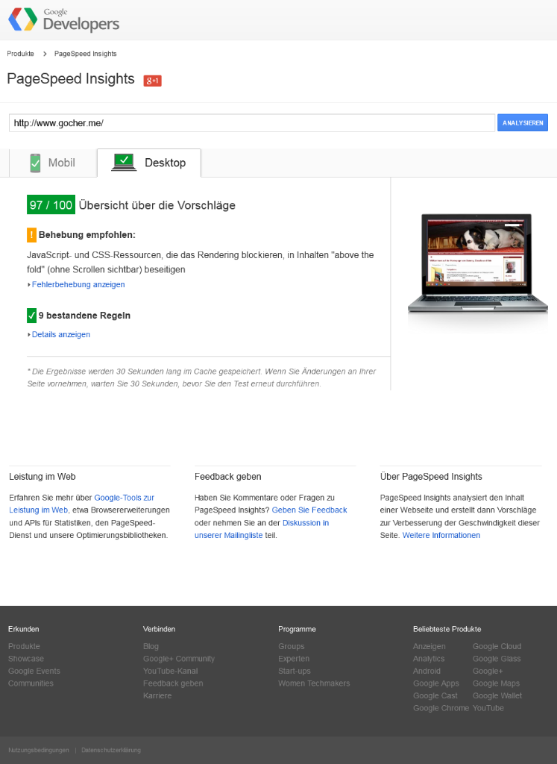Open Analytics footer link
557x764 pixels.
pyautogui.click(x=429, y=659)
